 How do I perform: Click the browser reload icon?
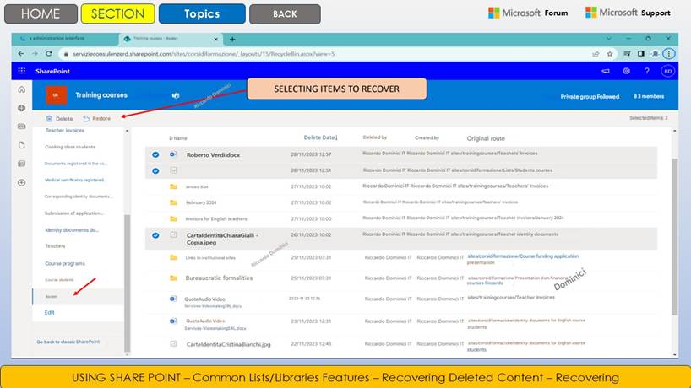[50, 53]
